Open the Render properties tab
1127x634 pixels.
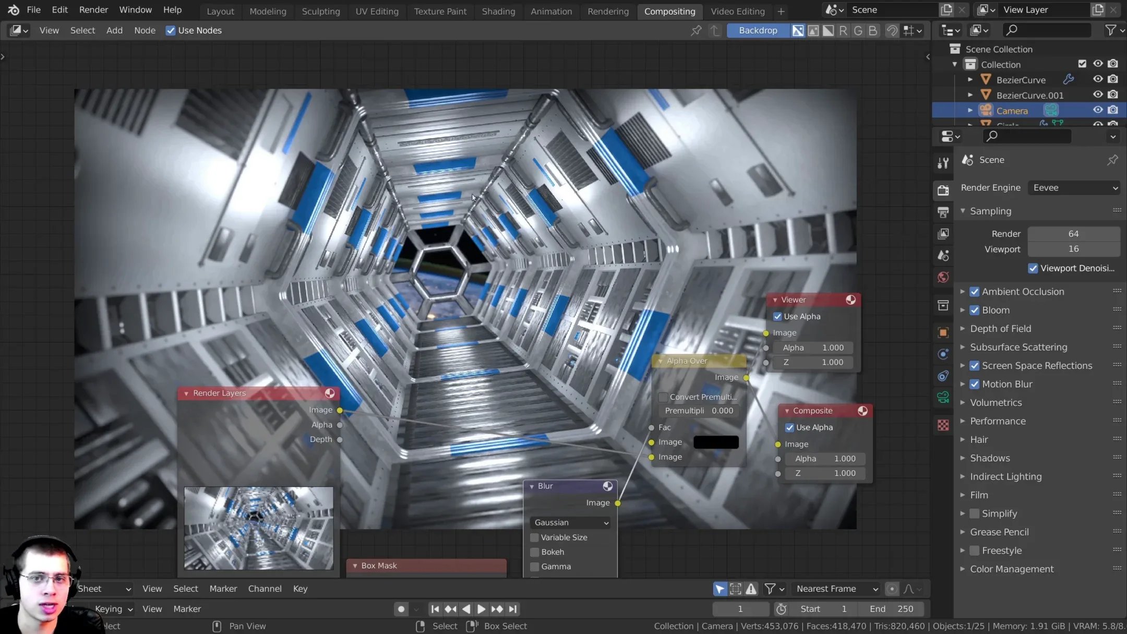[x=943, y=189]
